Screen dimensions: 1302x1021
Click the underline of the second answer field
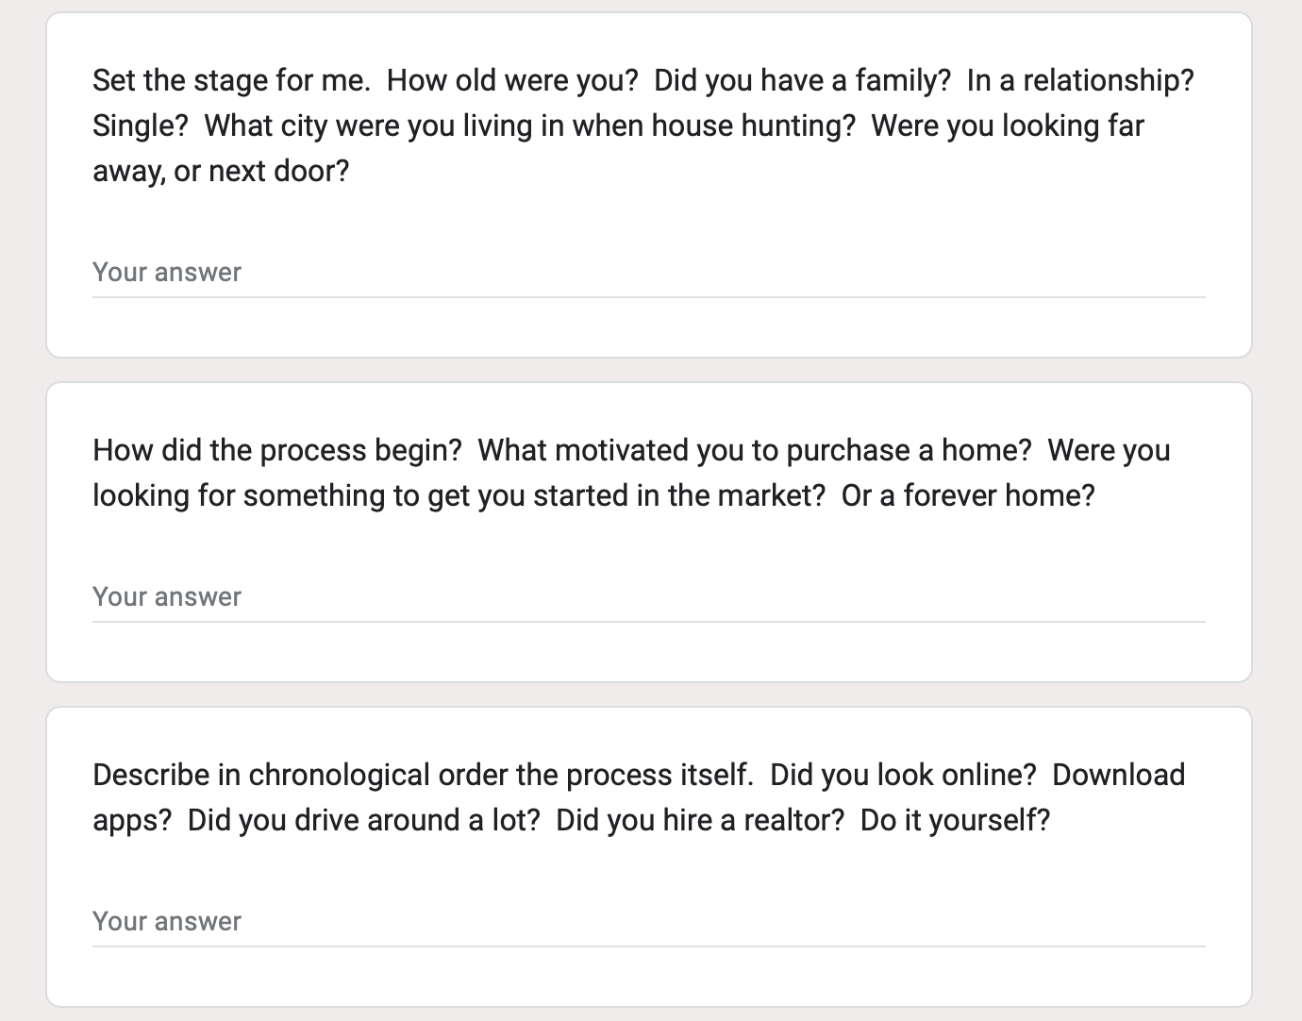[x=648, y=622]
